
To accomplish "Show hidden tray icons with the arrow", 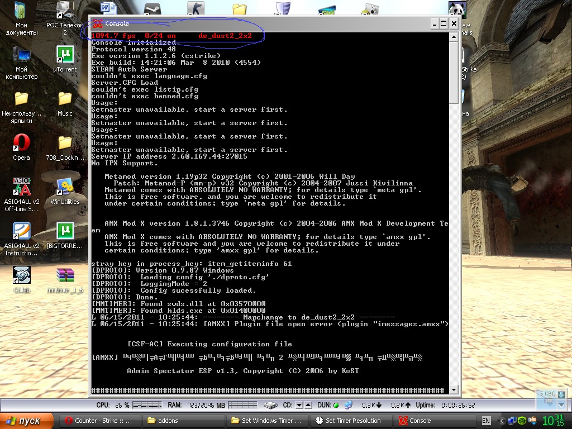I will (x=501, y=421).
